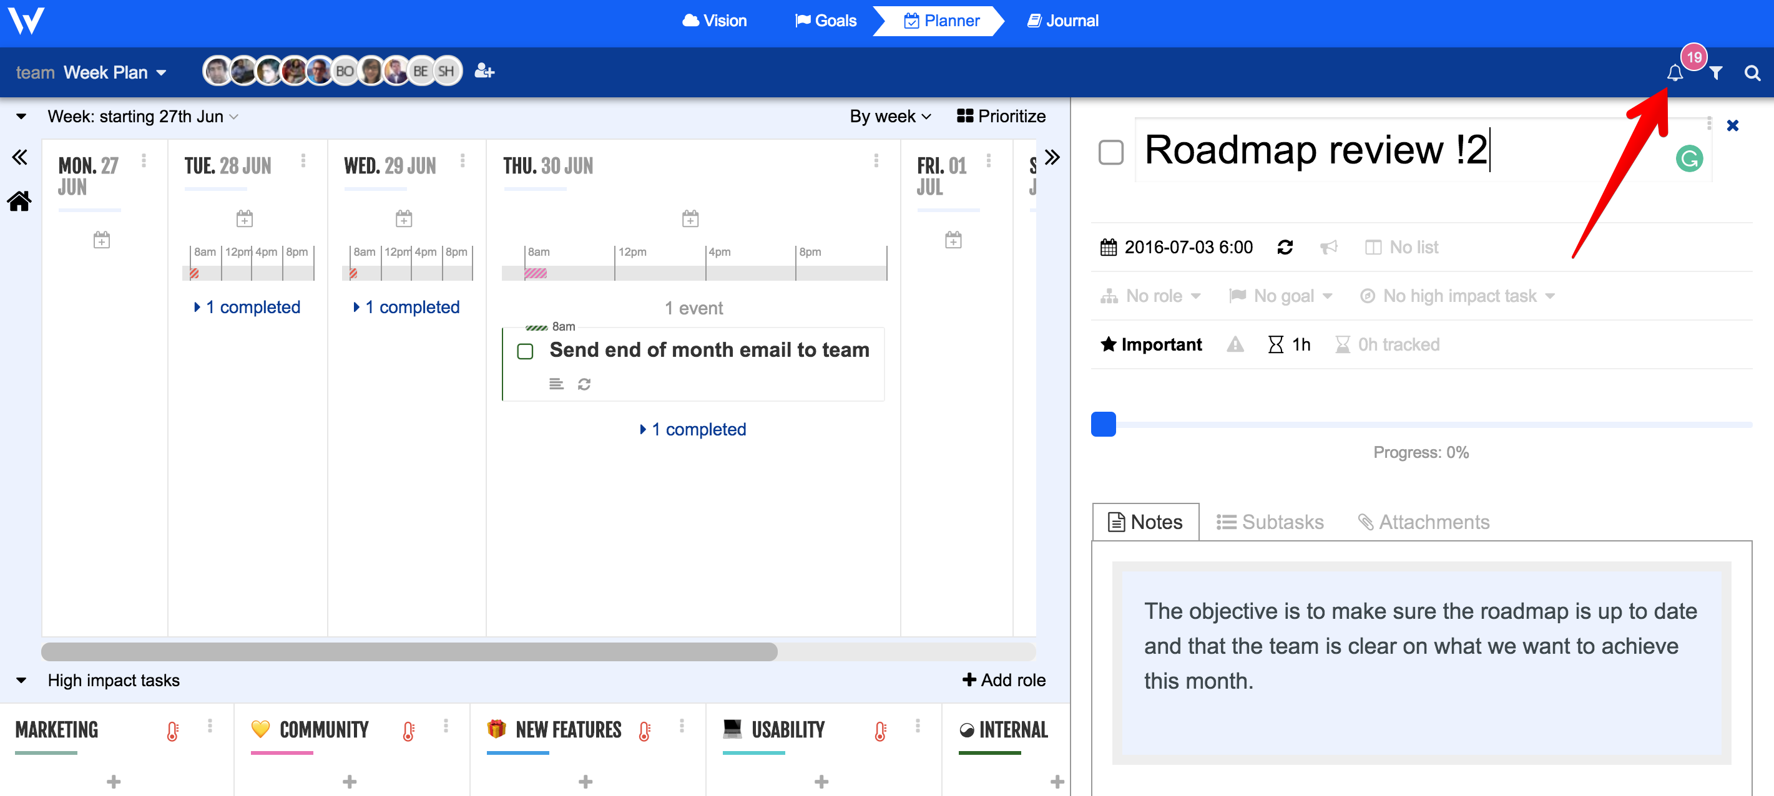1774x796 pixels.
Task: Toggle the Important star on Roadmap review
Action: click(x=1109, y=344)
